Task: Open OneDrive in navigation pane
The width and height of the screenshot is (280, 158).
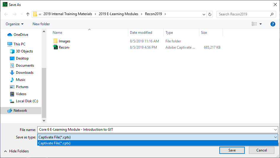Action: tap(21, 35)
